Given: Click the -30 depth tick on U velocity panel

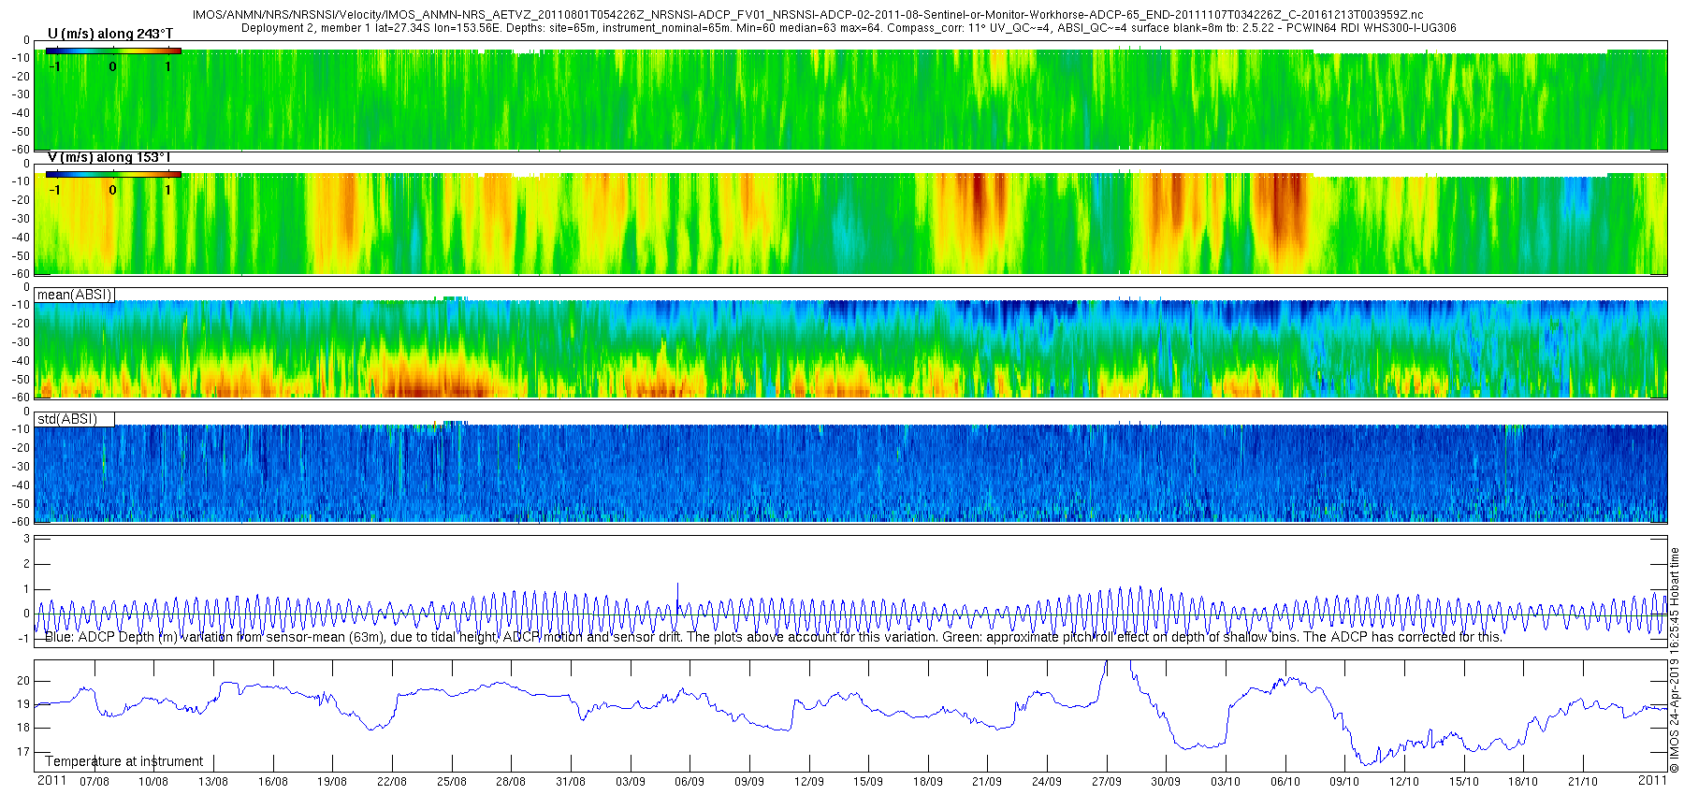Looking at the screenshot, I should click(x=21, y=94).
